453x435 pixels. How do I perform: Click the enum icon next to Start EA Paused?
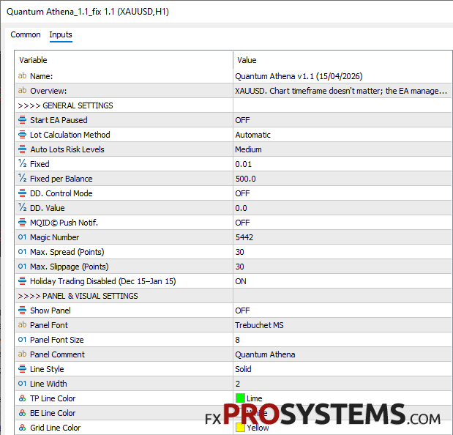pos(22,120)
